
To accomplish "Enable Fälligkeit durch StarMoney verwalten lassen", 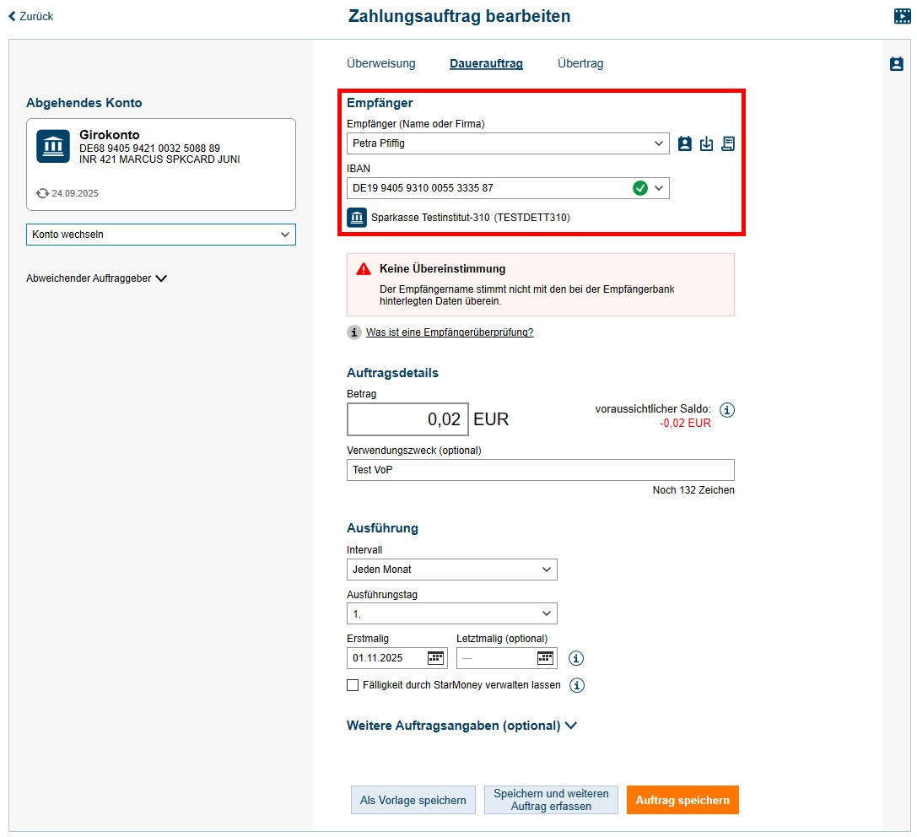I will pos(353,685).
